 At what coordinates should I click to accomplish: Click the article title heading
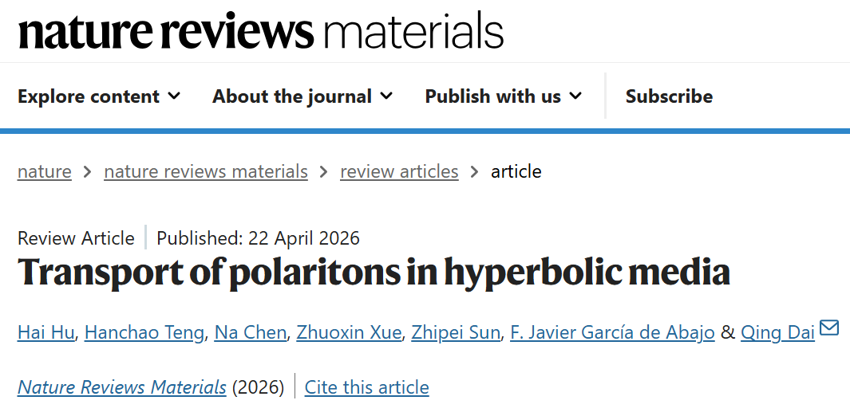[374, 273]
